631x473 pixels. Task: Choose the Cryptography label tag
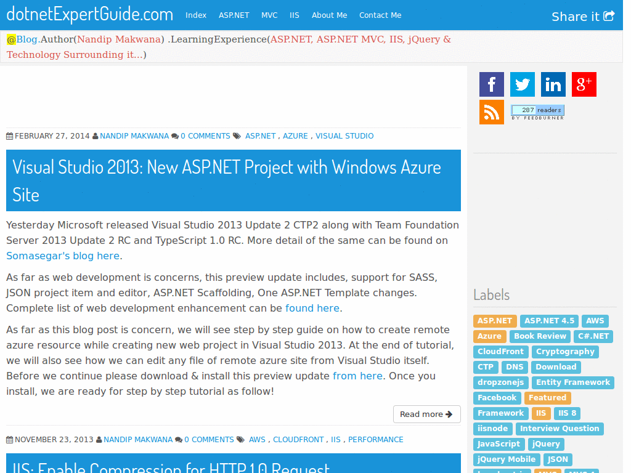566,352
